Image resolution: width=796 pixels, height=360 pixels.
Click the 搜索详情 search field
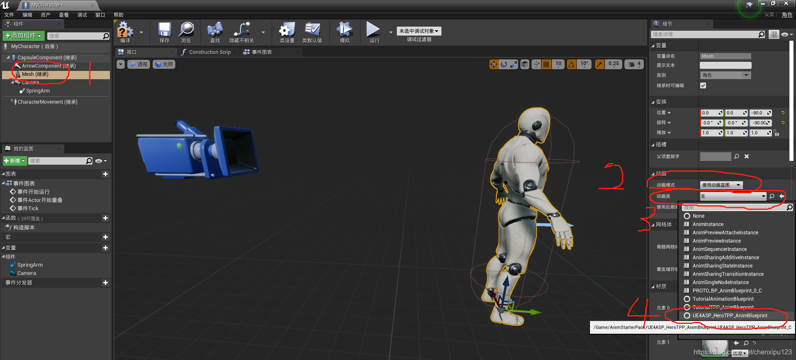708,34
